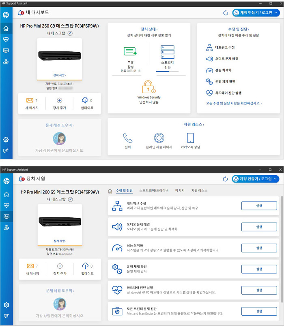Click 장치 추가 plus icon in top window

pos(60,100)
